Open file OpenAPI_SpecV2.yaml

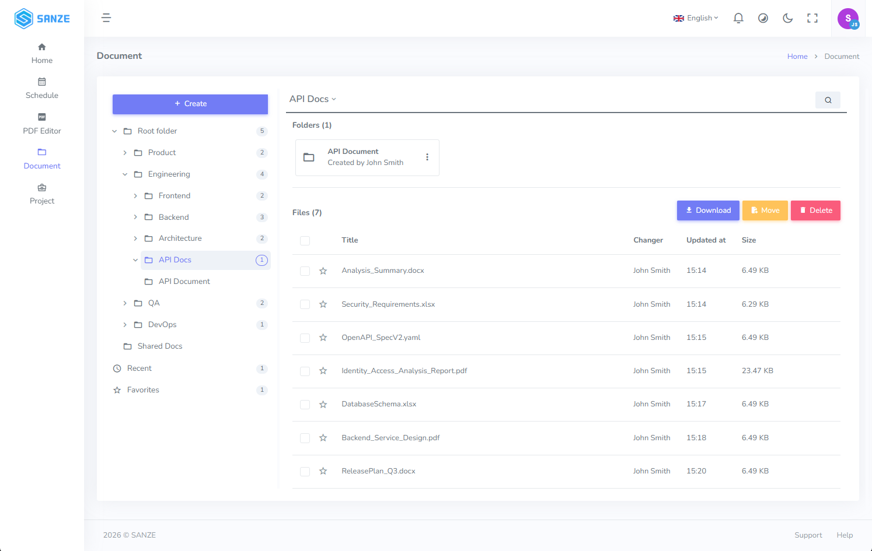381,338
